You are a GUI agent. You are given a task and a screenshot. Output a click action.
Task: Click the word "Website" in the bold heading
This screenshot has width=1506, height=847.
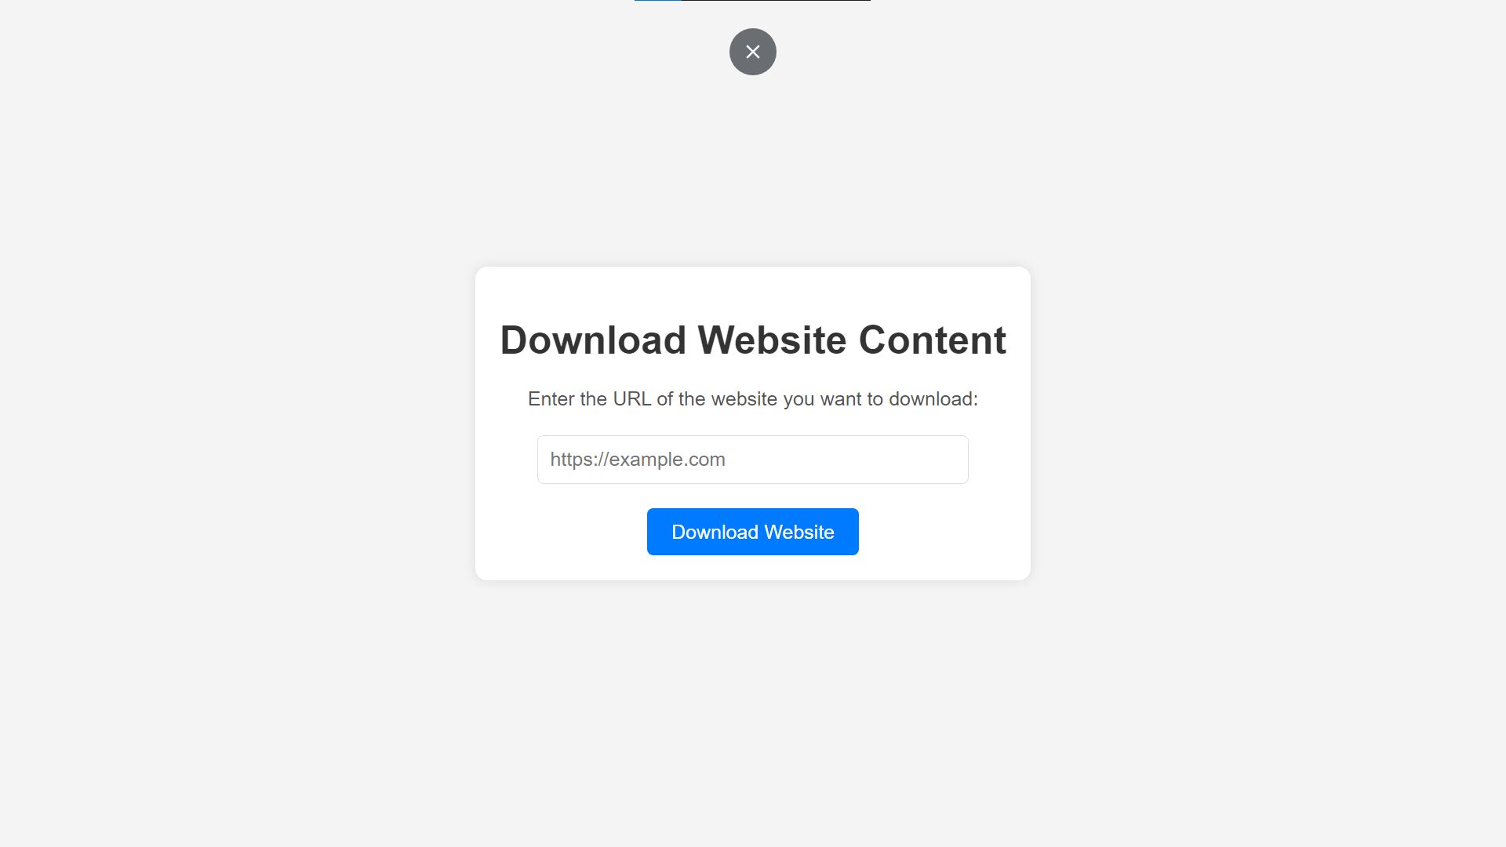point(772,340)
